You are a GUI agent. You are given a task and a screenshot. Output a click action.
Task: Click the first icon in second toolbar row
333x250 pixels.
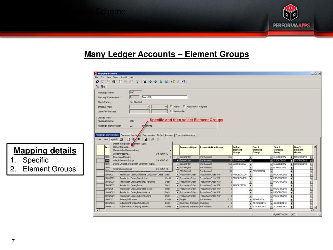[x=98, y=87]
